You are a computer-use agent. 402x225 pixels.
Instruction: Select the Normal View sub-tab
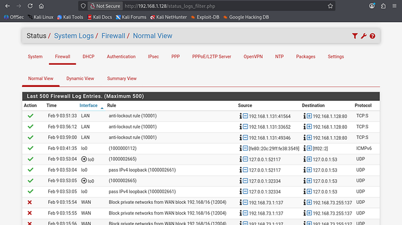[41, 78]
